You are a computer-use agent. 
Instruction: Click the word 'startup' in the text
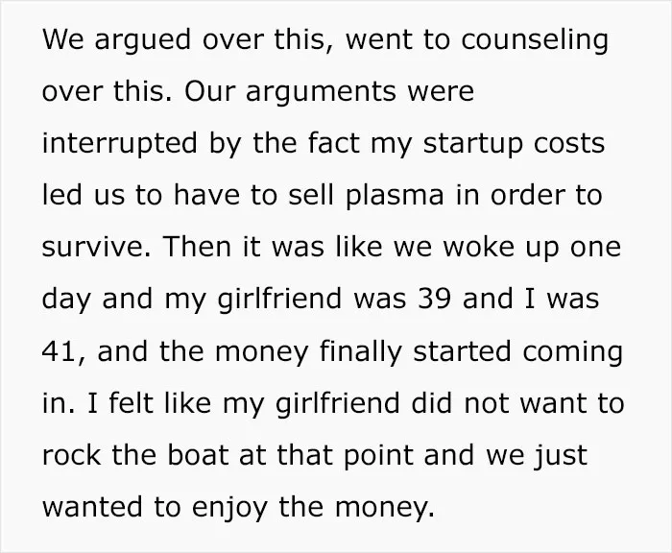click(473, 144)
